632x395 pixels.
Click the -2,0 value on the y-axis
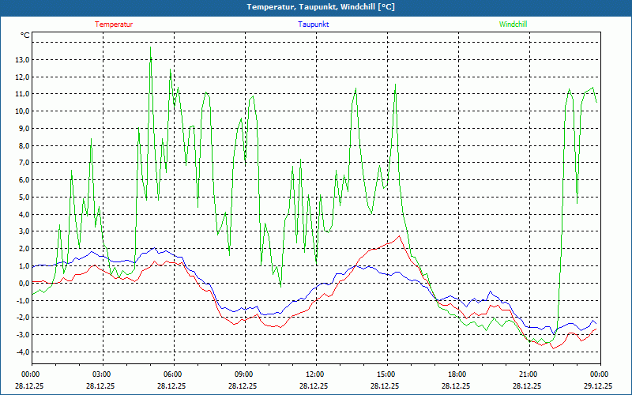(x=20, y=318)
